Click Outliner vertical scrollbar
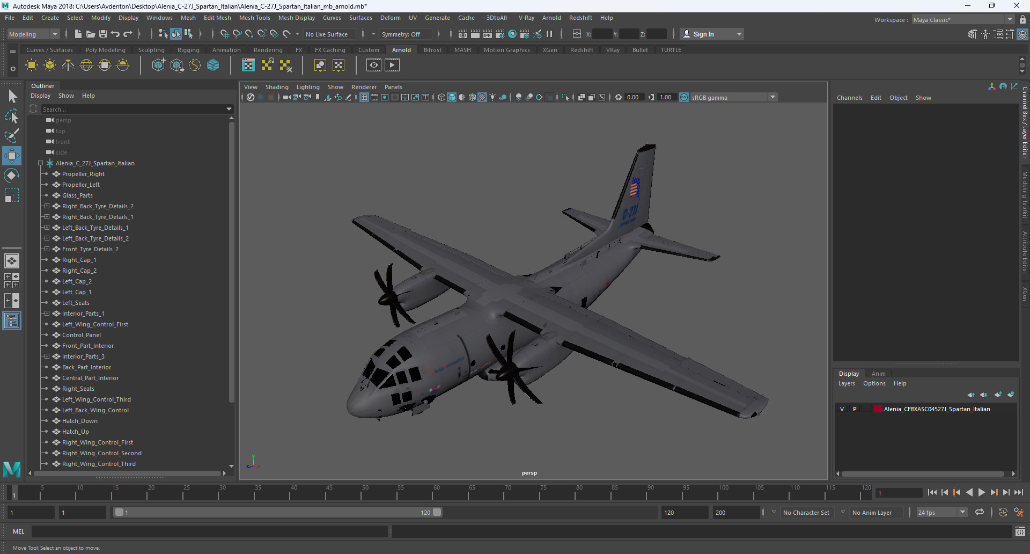The height and width of the screenshot is (554, 1030). [x=232, y=262]
